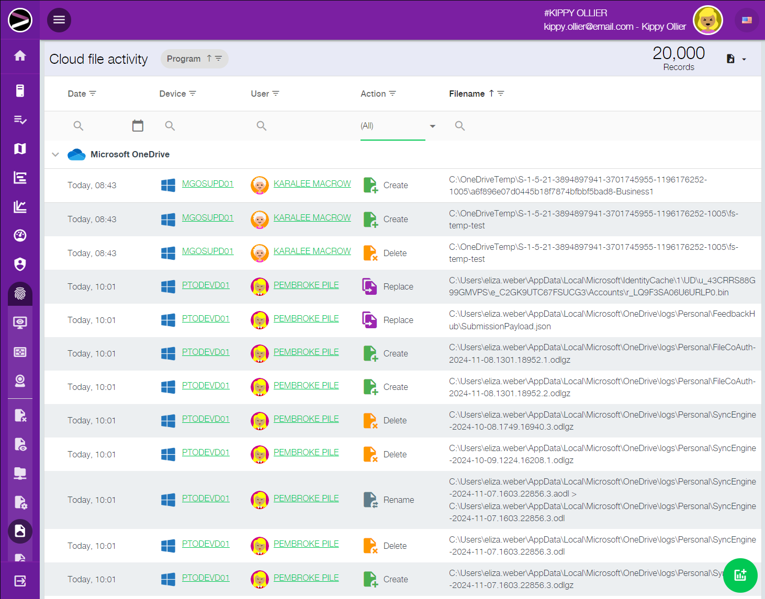Click the logout icon at sidebar bottom
The width and height of the screenshot is (765, 599).
[20, 581]
